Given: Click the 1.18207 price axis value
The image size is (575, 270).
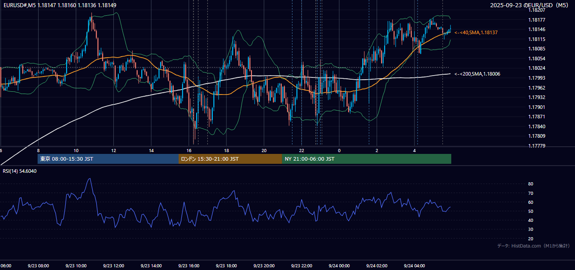Looking at the screenshot, I should click(537, 10).
